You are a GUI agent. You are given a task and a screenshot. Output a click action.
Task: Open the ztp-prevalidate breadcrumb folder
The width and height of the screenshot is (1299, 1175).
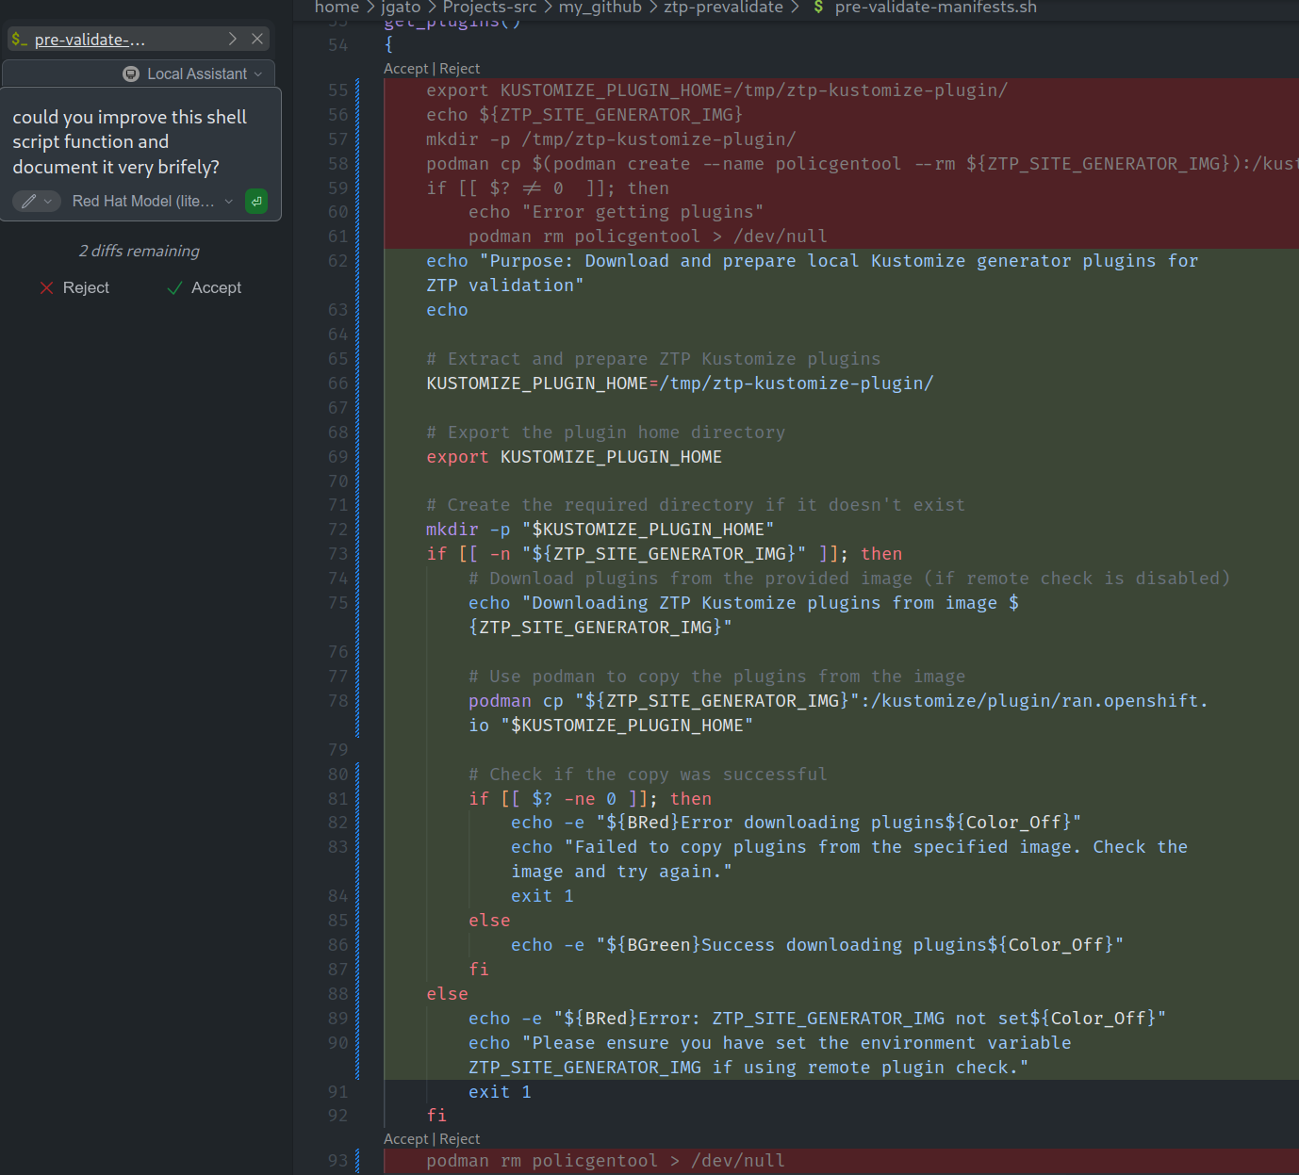[723, 8]
